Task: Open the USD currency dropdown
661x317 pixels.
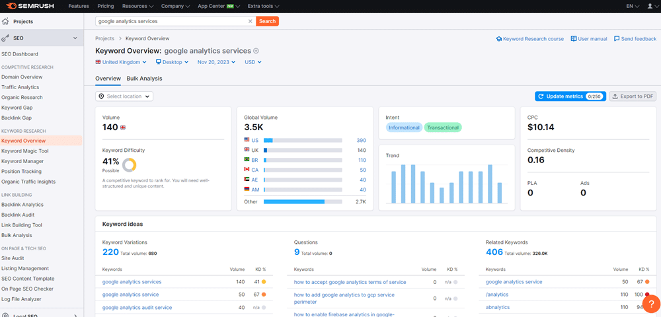Action: 253,62
